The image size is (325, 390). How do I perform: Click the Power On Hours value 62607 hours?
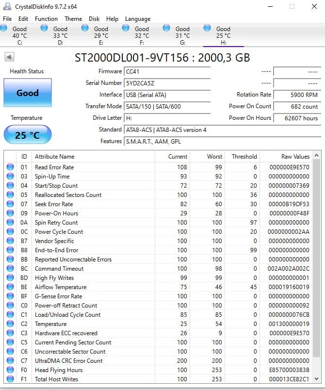pyautogui.click(x=297, y=118)
